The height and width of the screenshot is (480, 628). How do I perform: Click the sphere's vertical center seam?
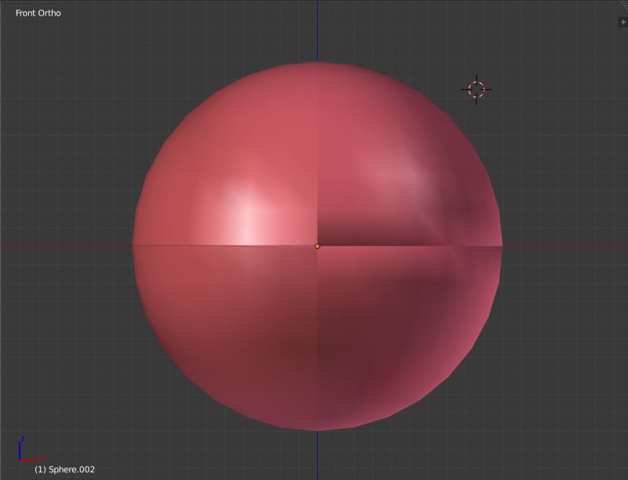(x=317, y=157)
